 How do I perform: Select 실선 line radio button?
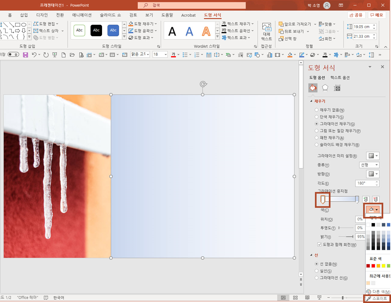317,271
